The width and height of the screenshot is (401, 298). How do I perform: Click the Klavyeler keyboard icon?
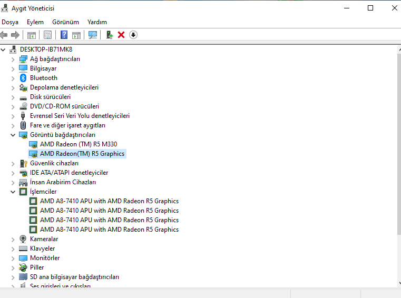[x=23, y=249]
